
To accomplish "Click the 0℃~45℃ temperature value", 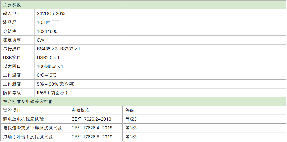I will point(47,75).
